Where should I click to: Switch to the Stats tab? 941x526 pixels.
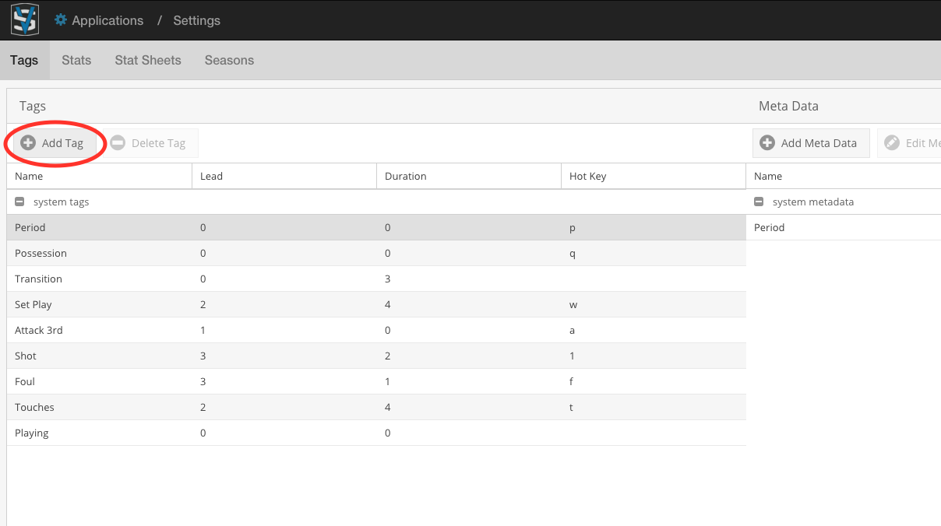[x=76, y=60]
